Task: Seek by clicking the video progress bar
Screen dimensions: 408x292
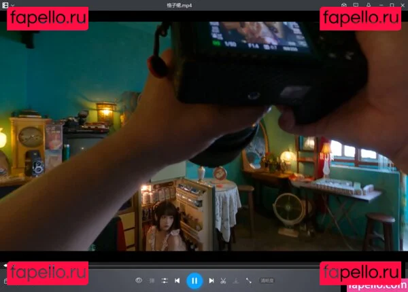Action: (x=204, y=265)
